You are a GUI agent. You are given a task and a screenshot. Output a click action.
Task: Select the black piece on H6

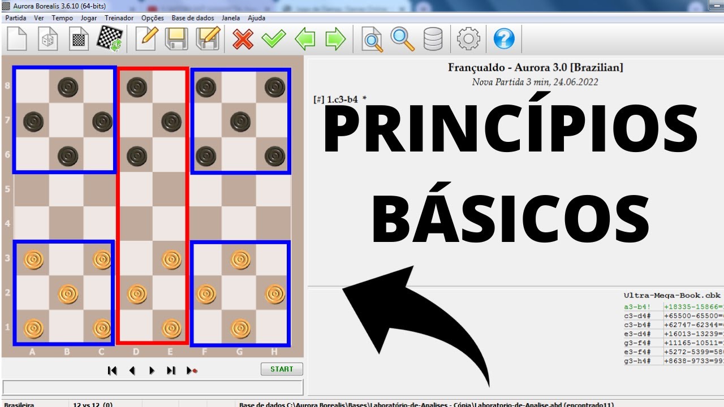point(275,155)
